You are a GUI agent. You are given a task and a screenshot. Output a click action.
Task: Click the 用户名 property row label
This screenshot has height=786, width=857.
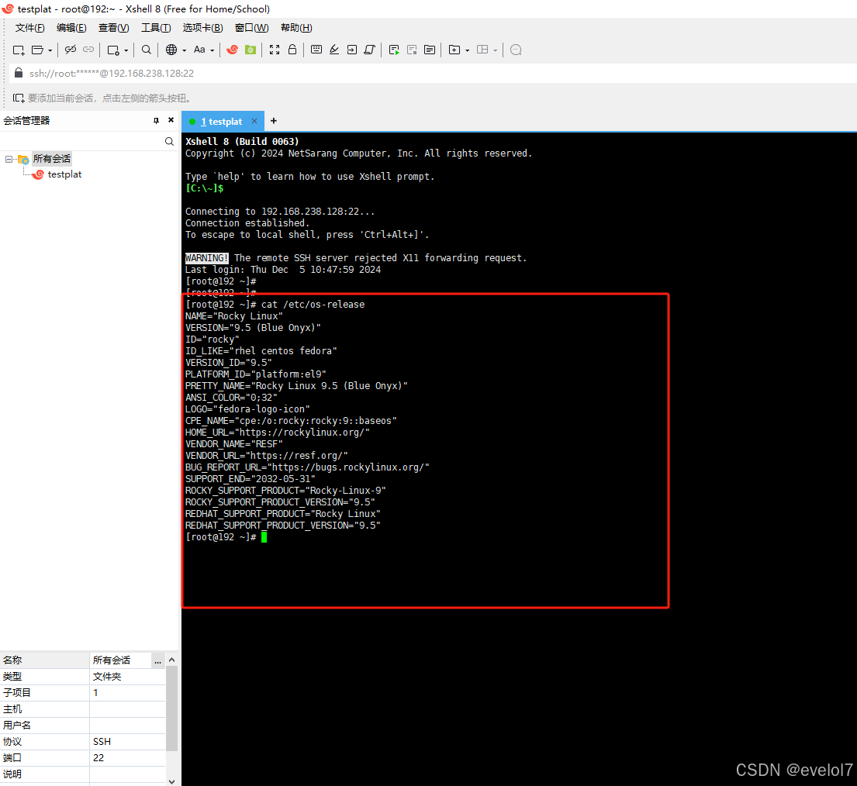(17, 726)
